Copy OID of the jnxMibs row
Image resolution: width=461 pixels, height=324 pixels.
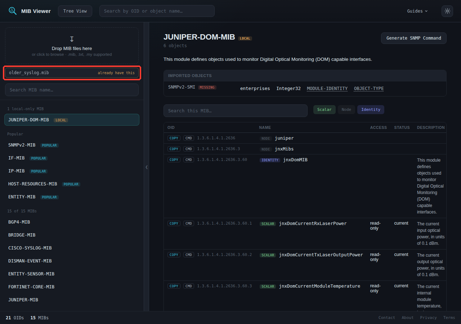click(174, 149)
